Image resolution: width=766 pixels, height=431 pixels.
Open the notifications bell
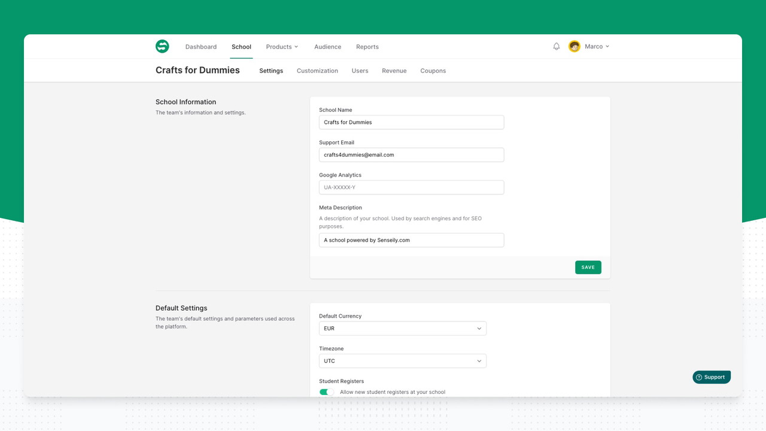coord(557,46)
